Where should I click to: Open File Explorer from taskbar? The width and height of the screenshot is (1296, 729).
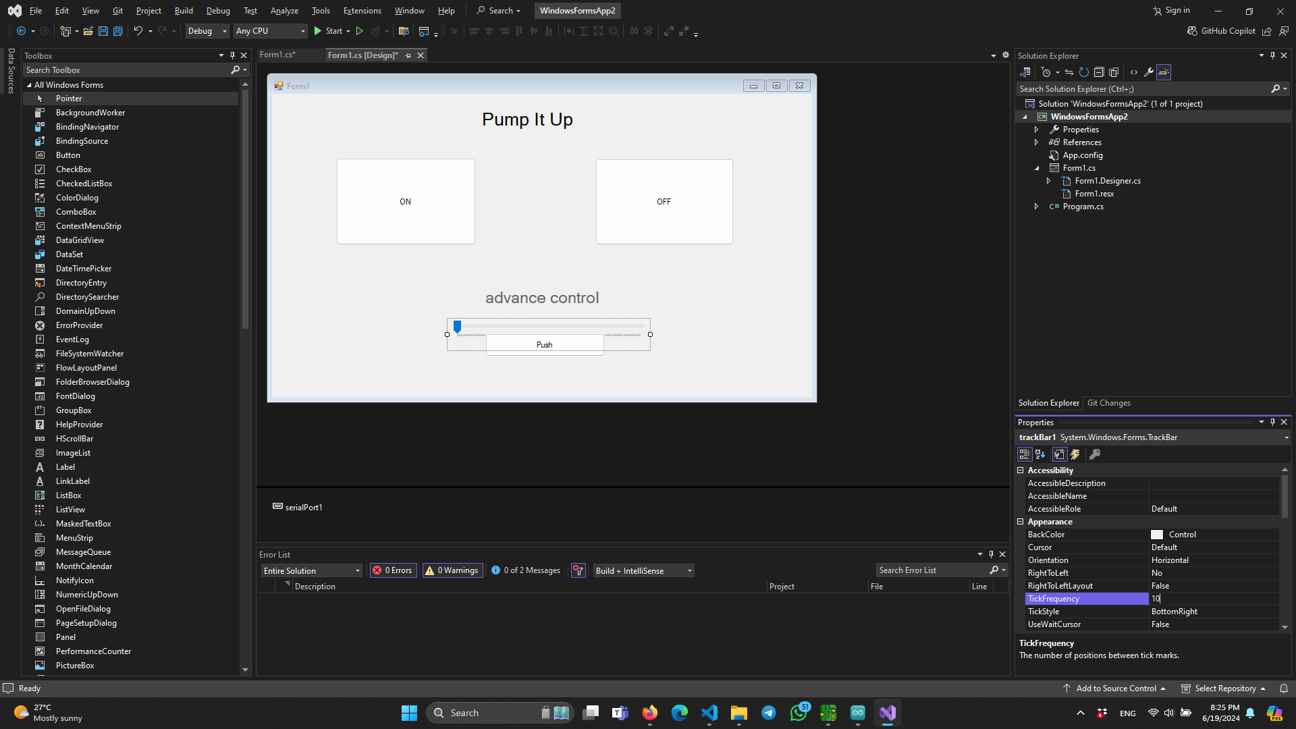click(739, 713)
